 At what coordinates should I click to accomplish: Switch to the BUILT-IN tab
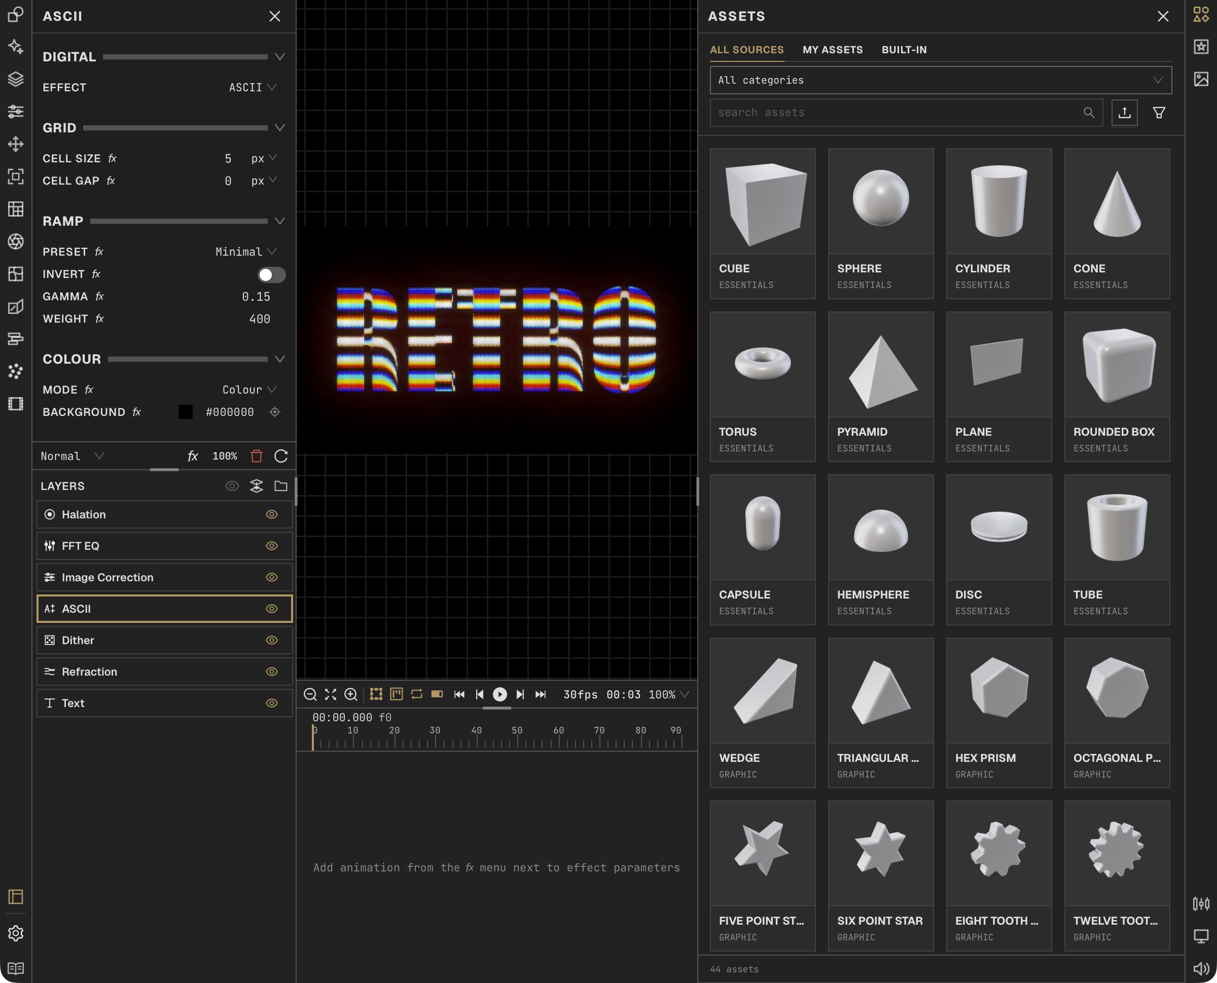point(904,50)
